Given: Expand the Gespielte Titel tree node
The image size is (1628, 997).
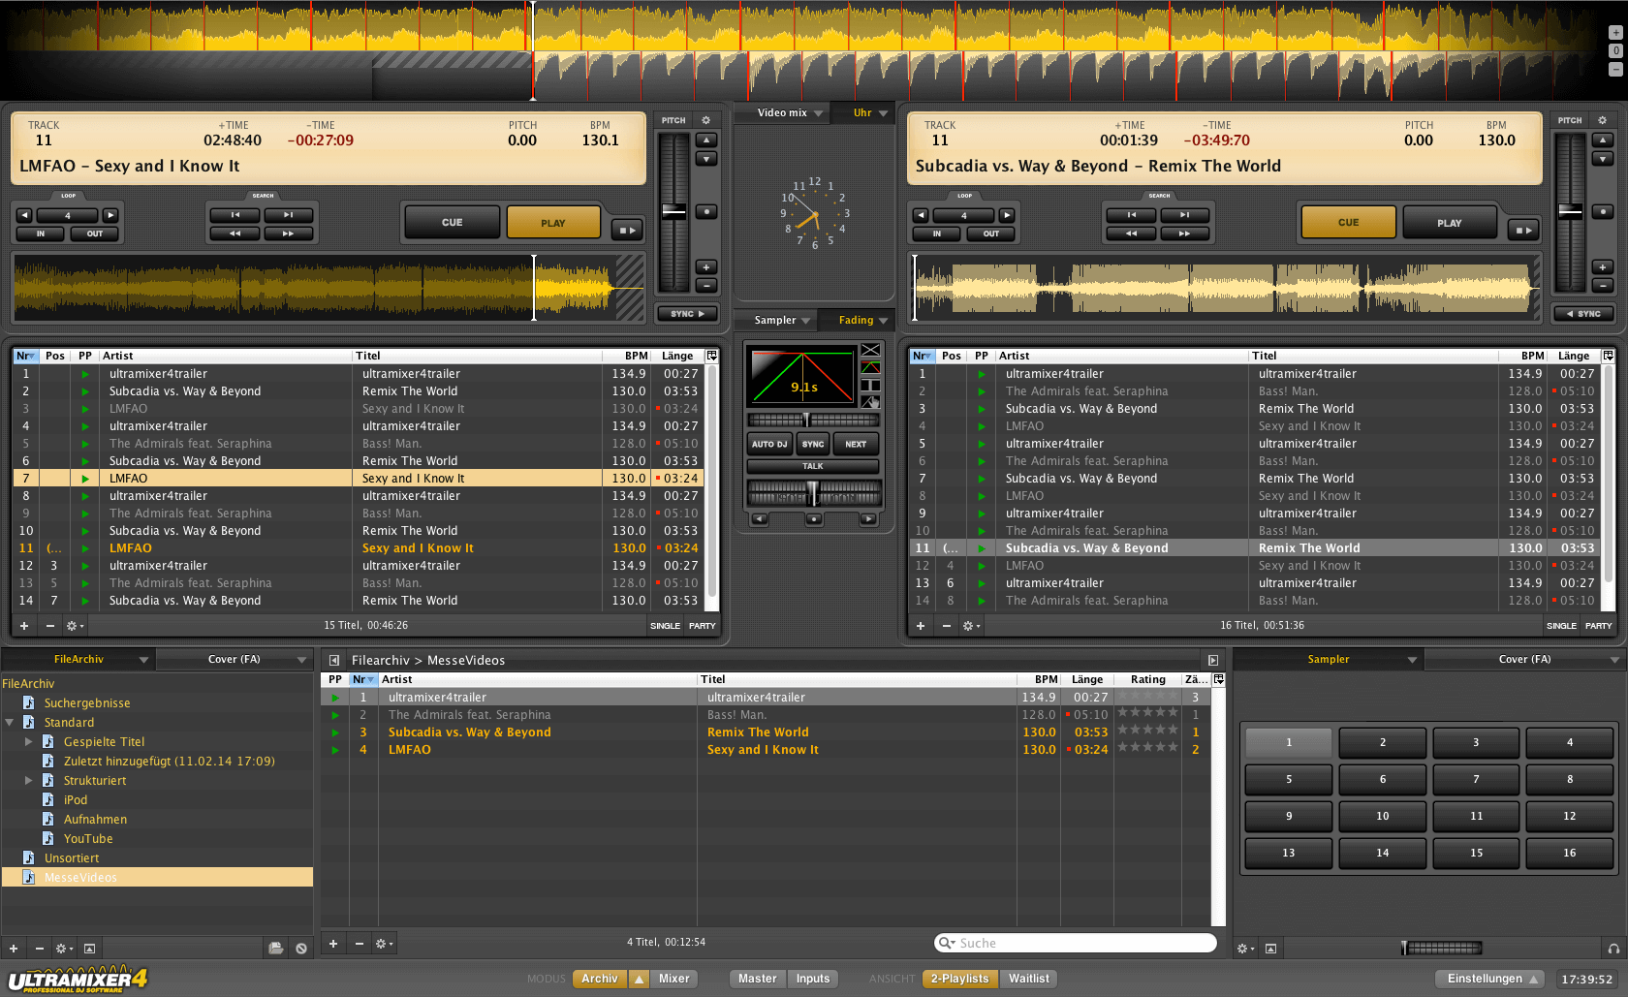Looking at the screenshot, I should point(29,741).
